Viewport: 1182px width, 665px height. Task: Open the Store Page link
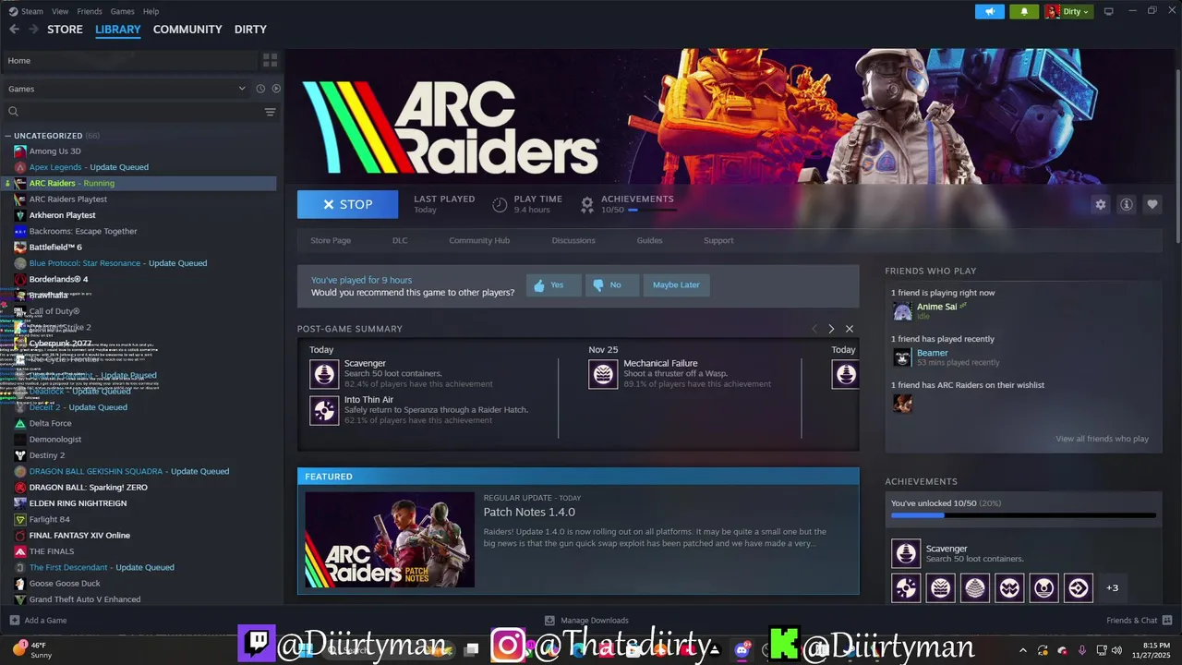(x=331, y=240)
